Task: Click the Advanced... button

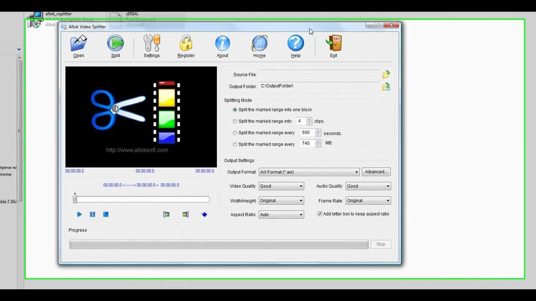Action: (376, 172)
